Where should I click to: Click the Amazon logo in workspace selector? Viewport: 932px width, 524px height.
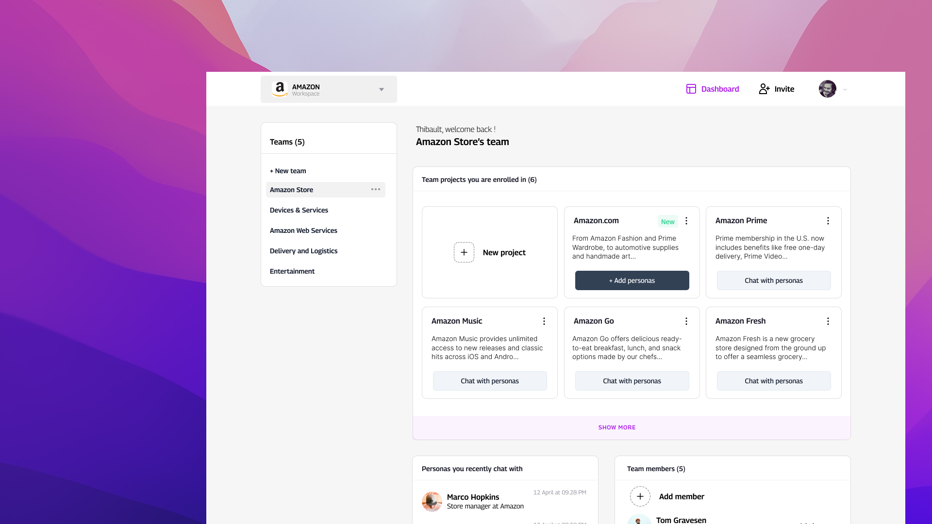click(x=280, y=89)
